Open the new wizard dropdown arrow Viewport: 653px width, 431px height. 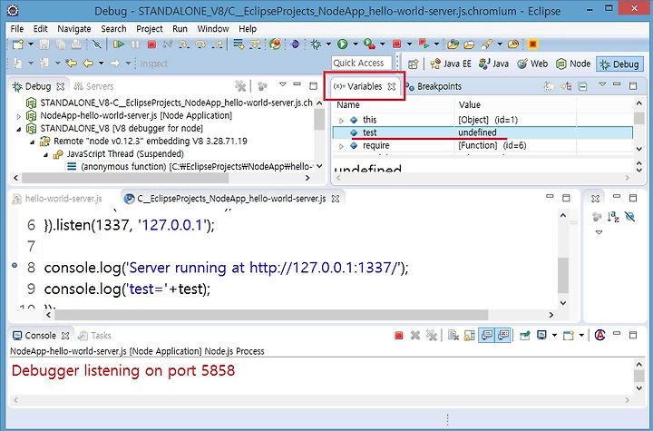coord(31,44)
